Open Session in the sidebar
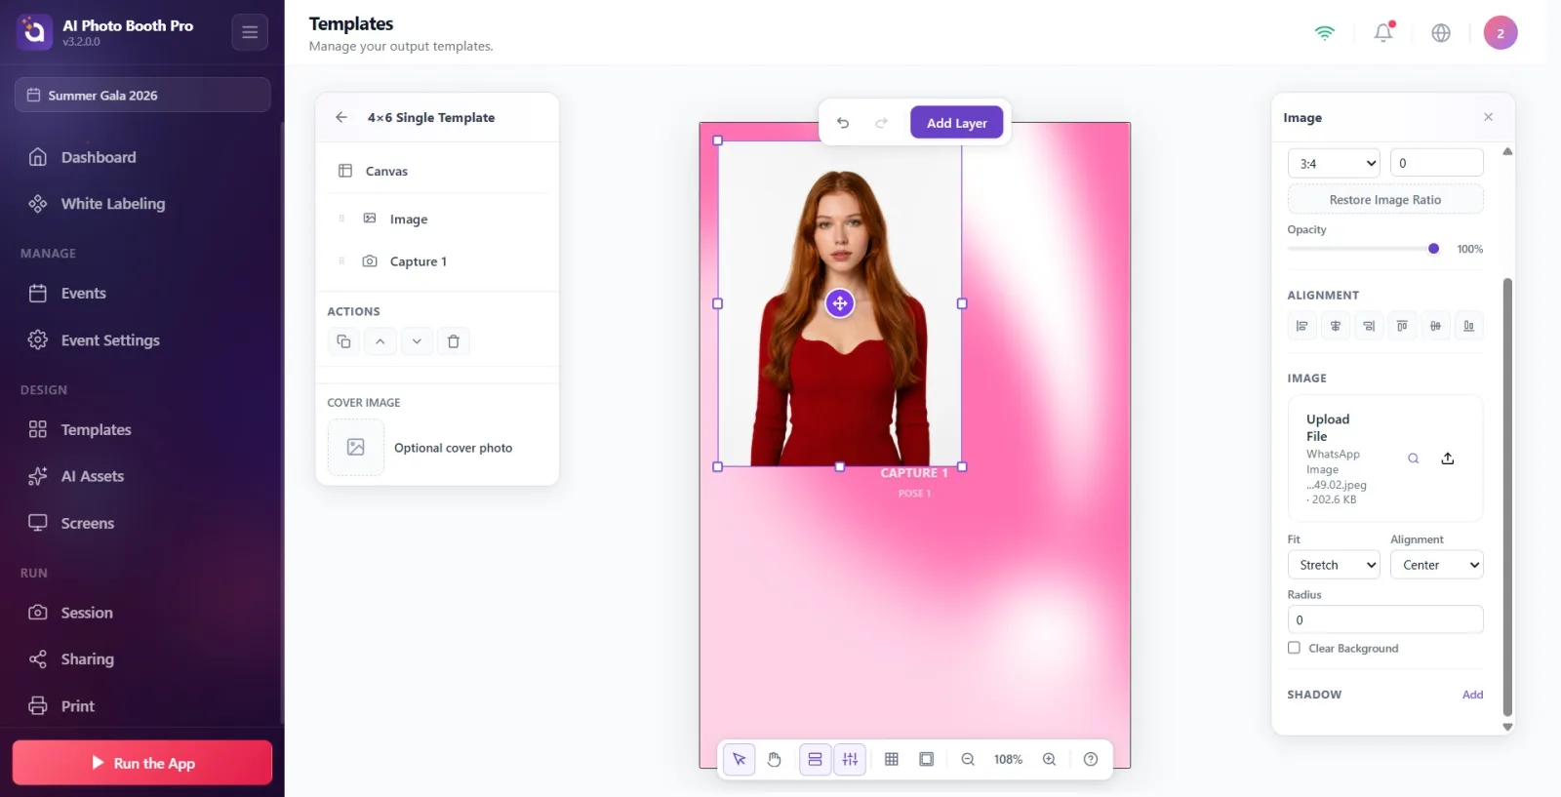1561x797 pixels. point(142,613)
